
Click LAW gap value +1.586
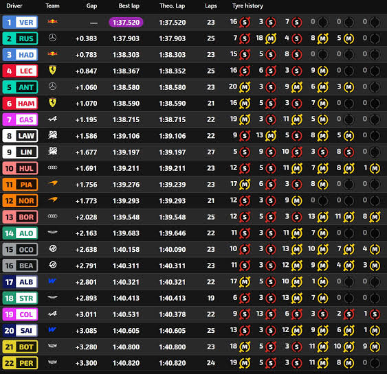(86, 136)
